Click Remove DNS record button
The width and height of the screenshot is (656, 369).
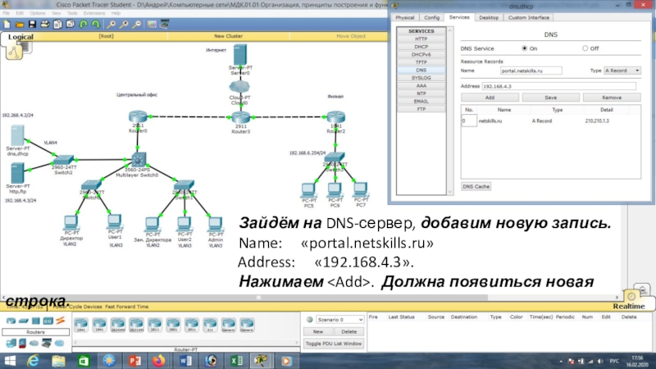tap(612, 98)
